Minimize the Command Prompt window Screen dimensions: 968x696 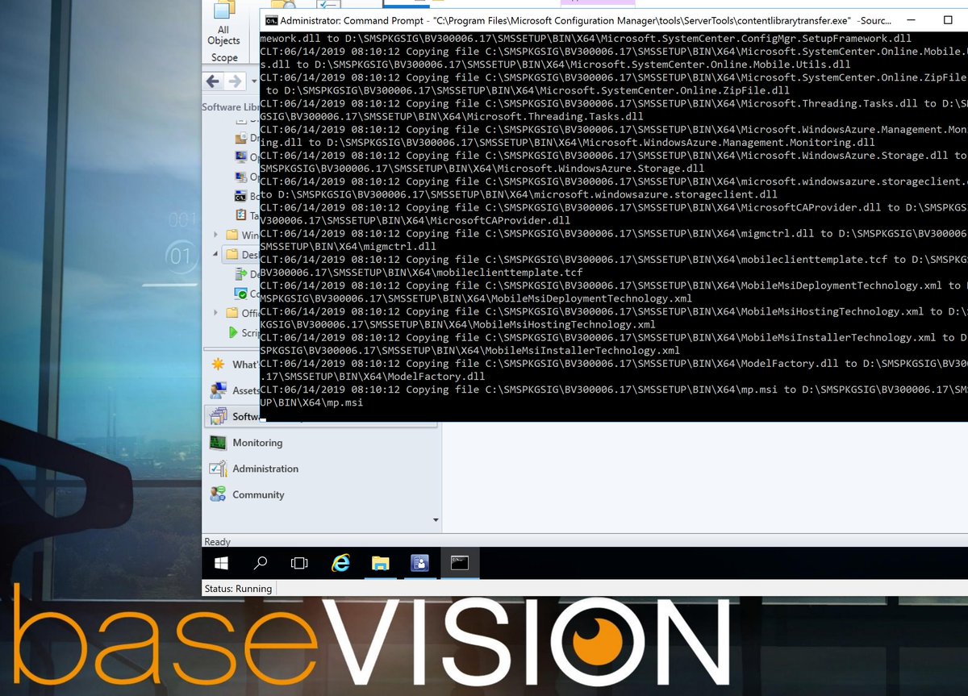[910, 19]
